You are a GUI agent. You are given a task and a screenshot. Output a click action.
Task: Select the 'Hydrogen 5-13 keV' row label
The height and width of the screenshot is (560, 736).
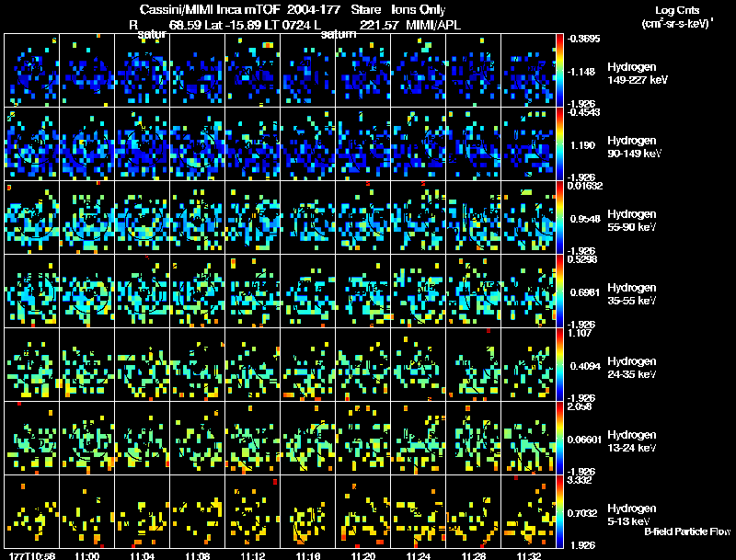point(632,515)
